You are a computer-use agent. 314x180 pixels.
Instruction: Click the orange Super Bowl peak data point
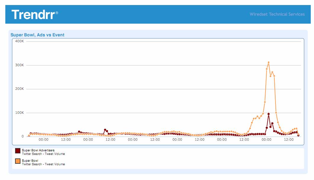[268, 62]
